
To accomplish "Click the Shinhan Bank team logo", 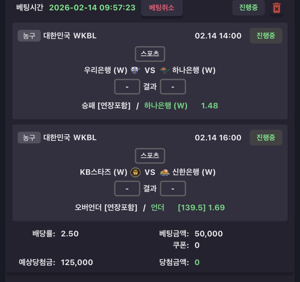I will click(165, 172).
